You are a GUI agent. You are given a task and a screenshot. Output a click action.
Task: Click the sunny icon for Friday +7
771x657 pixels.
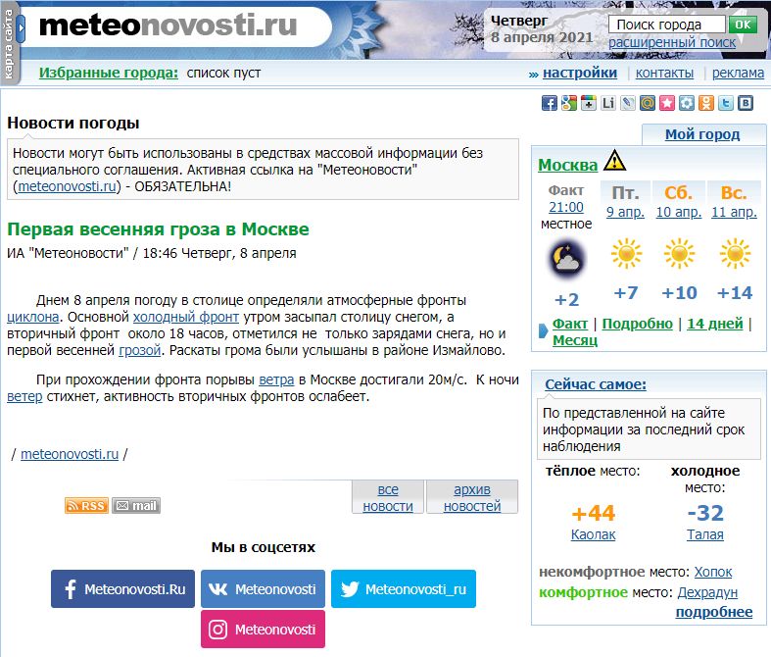point(626,254)
